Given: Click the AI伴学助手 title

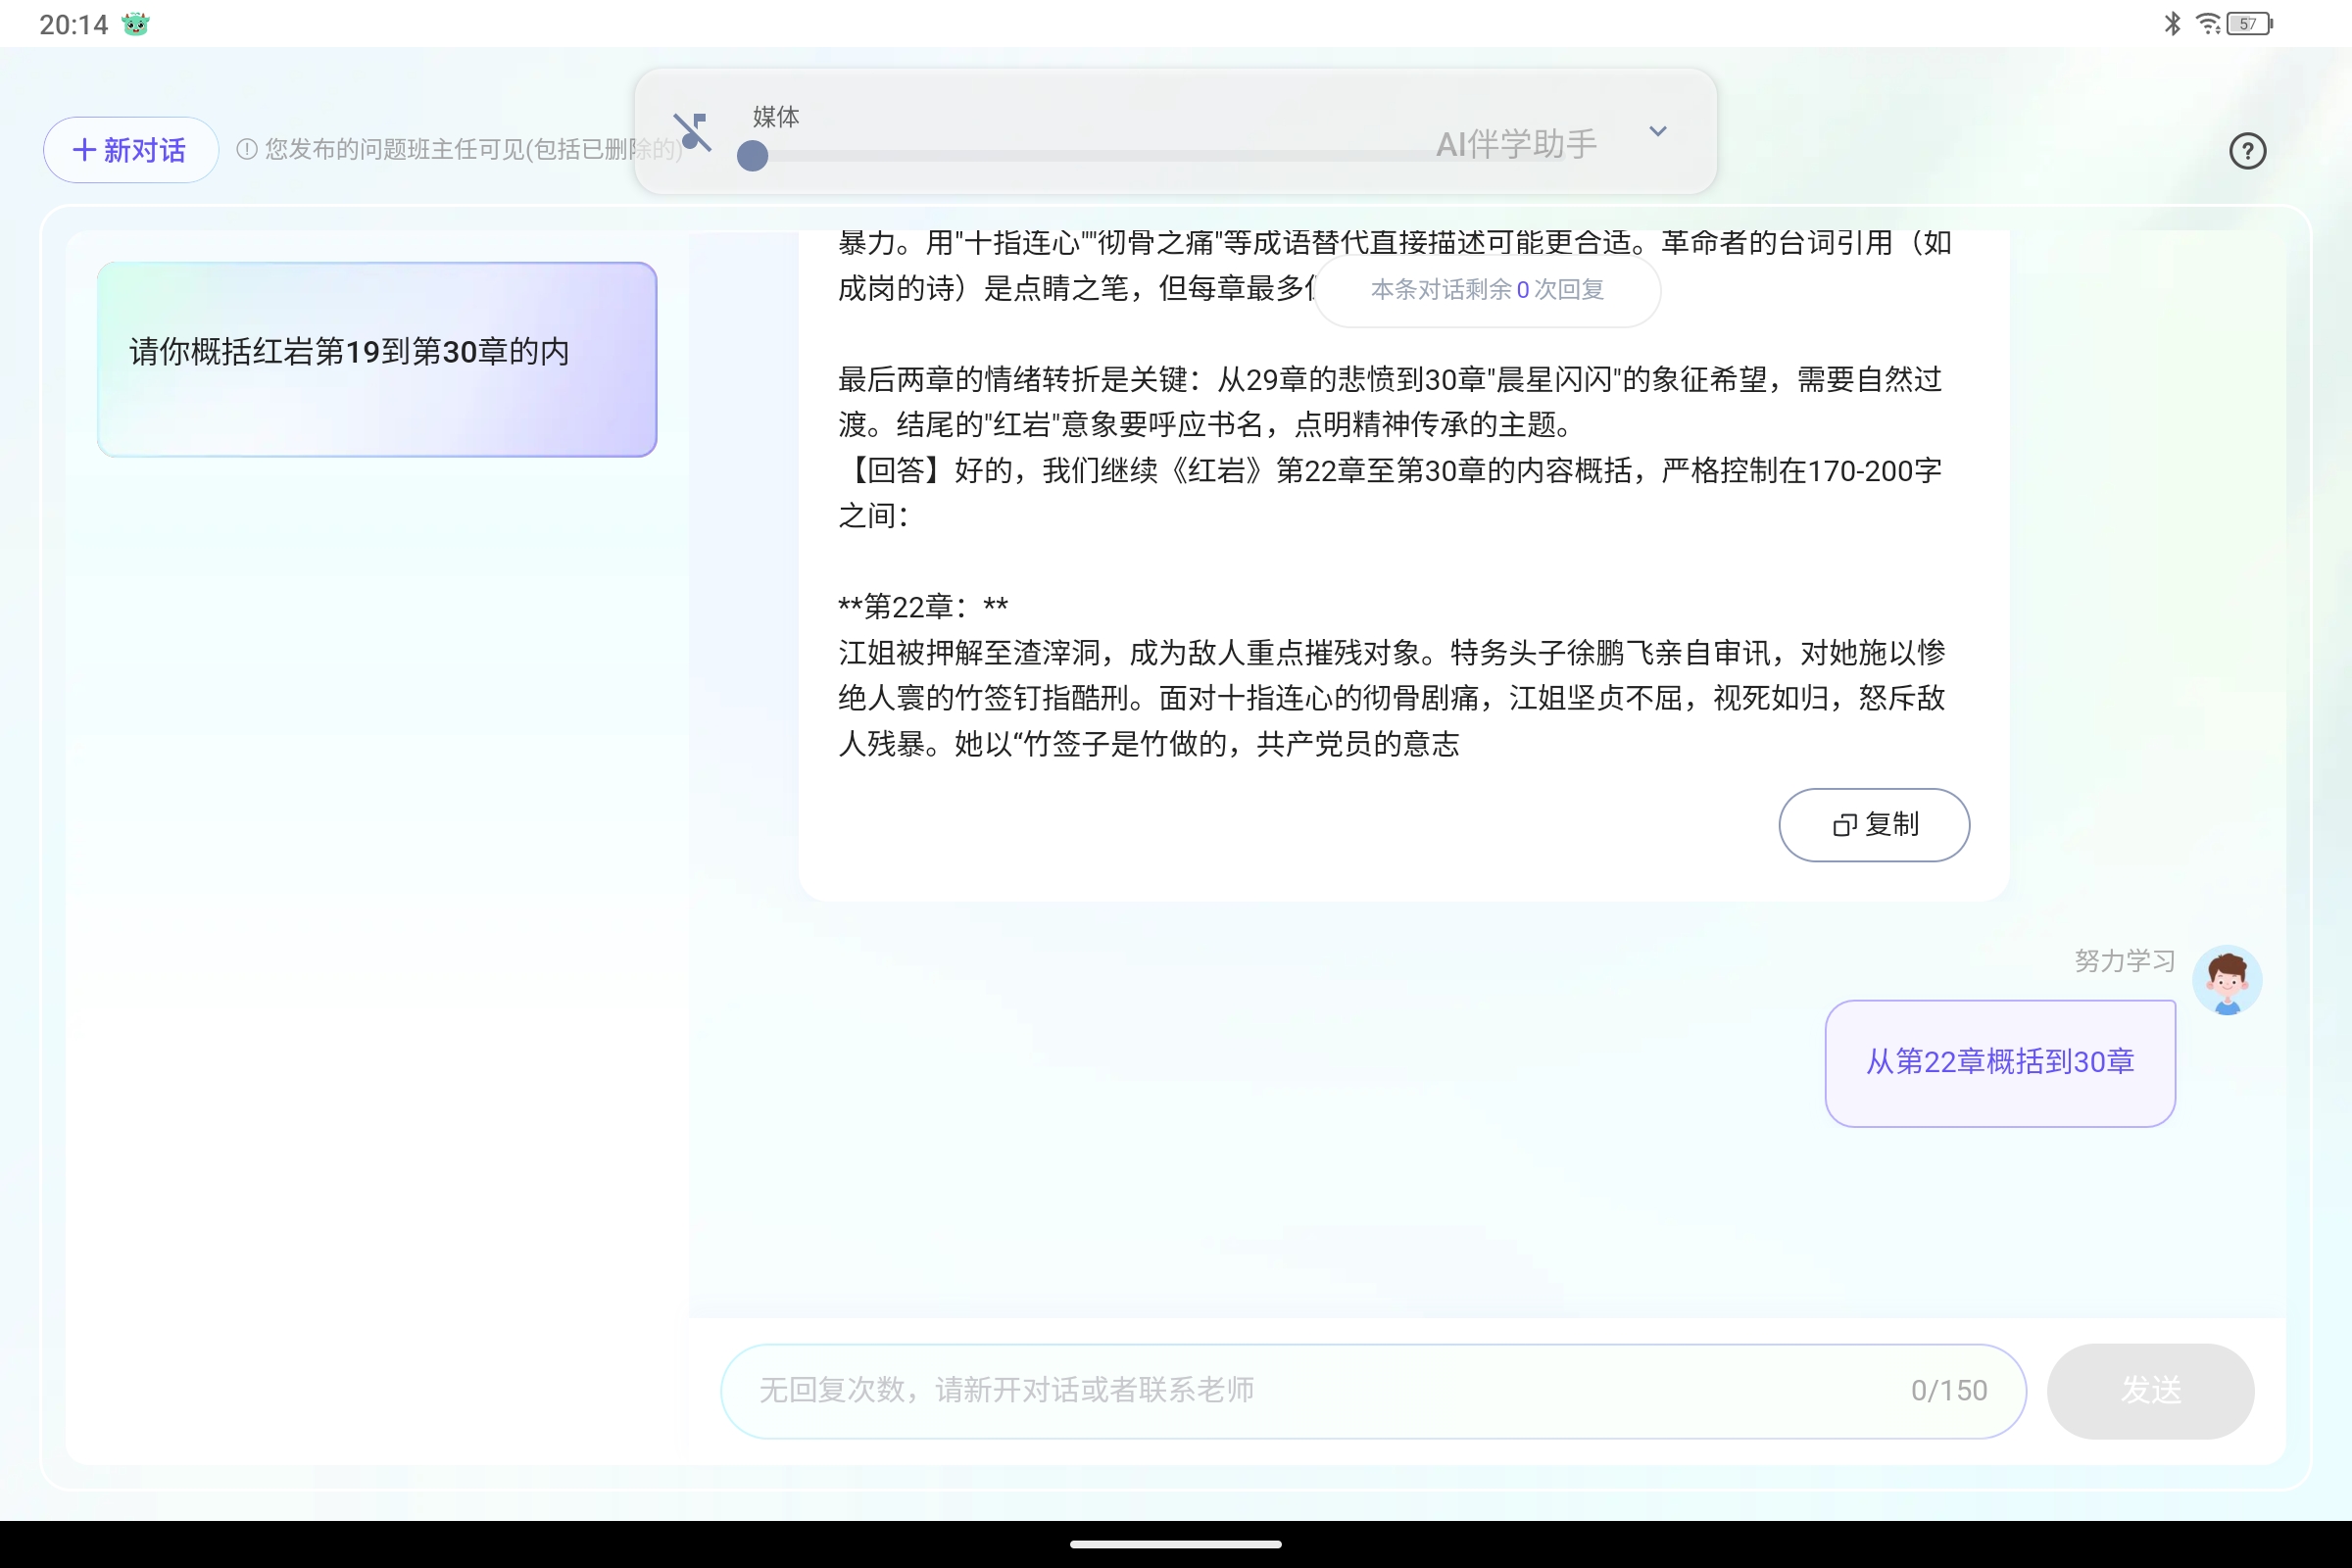Looking at the screenshot, I should (1516, 144).
